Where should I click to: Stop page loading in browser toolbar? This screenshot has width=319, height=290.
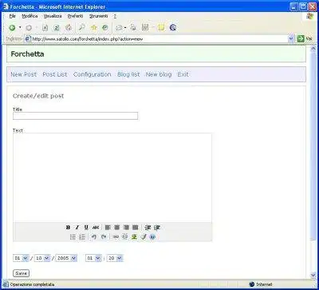pos(45,27)
